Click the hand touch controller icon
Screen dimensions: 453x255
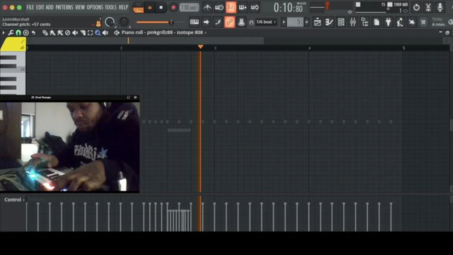[412, 22]
